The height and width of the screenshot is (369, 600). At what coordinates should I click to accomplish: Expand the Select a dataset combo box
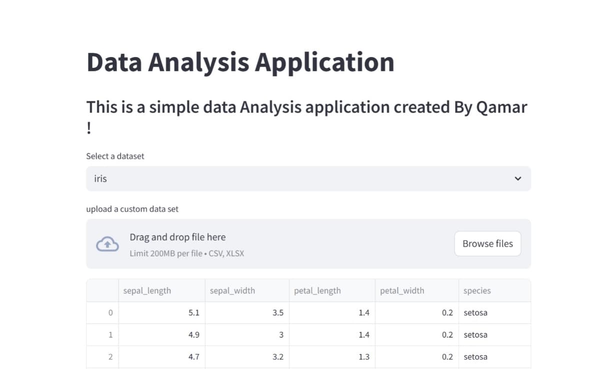click(308, 178)
